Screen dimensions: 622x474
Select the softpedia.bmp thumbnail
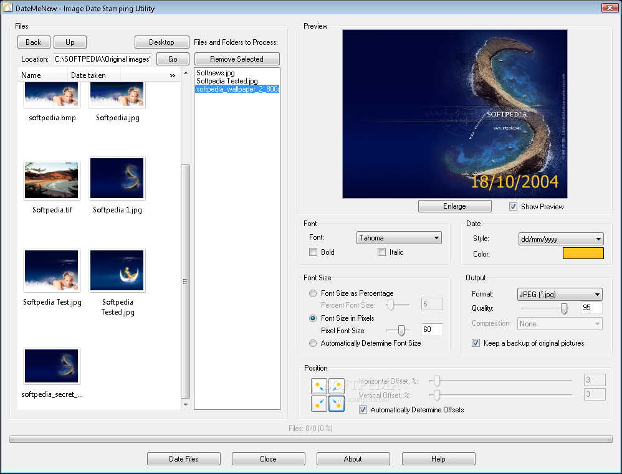(x=52, y=95)
